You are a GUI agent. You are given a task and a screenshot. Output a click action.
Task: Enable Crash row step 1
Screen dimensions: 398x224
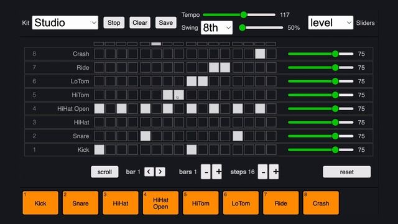point(99,54)
